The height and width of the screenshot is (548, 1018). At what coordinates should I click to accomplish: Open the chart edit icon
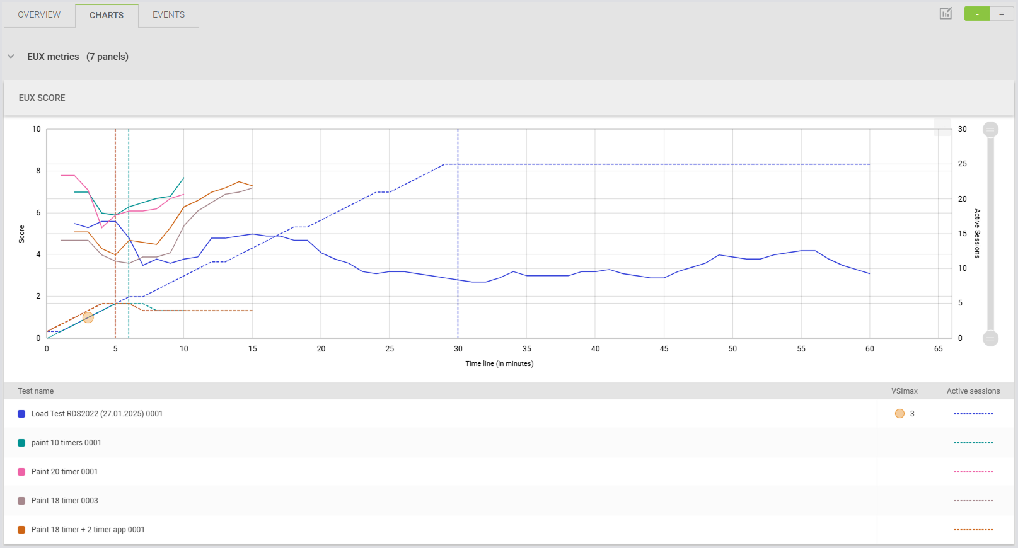[x=946, y=14]
